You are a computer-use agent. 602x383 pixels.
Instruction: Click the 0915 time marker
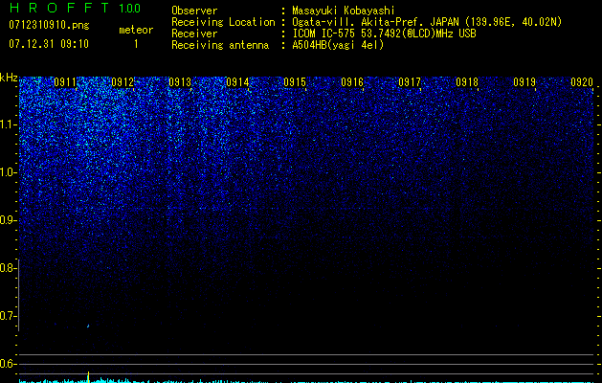[x=295, y=82]
